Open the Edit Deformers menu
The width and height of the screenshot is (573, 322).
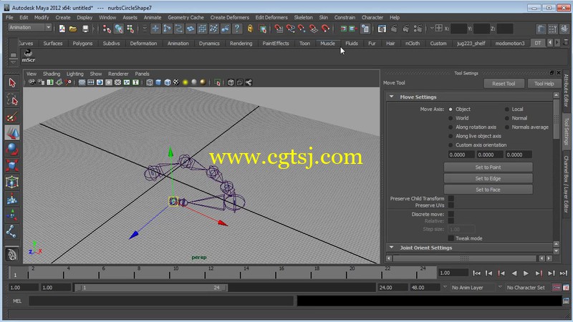(x=271, y=17)
